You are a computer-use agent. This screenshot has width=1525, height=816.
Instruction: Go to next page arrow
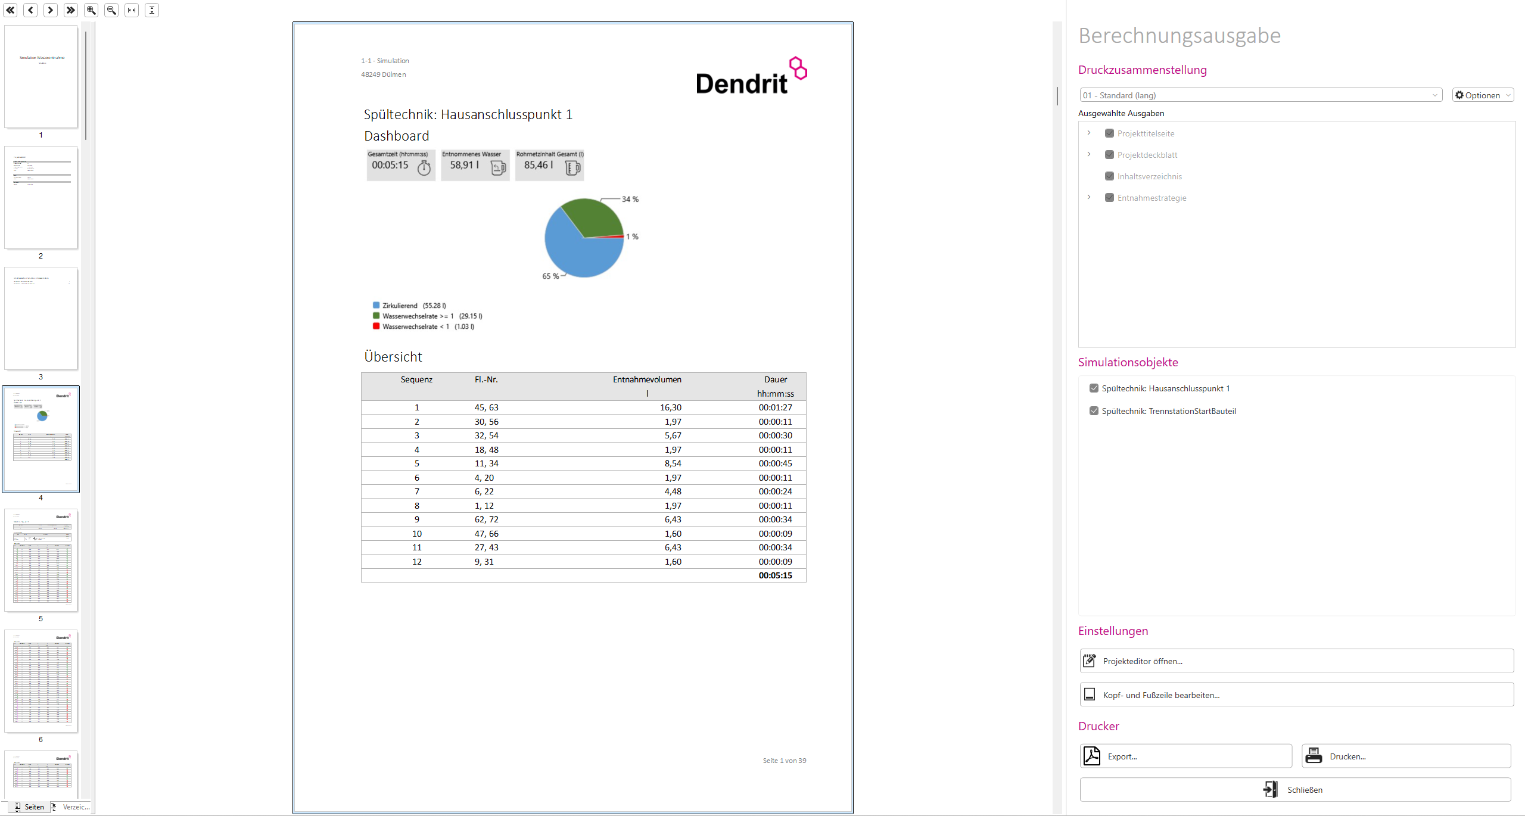click(51, 10)
